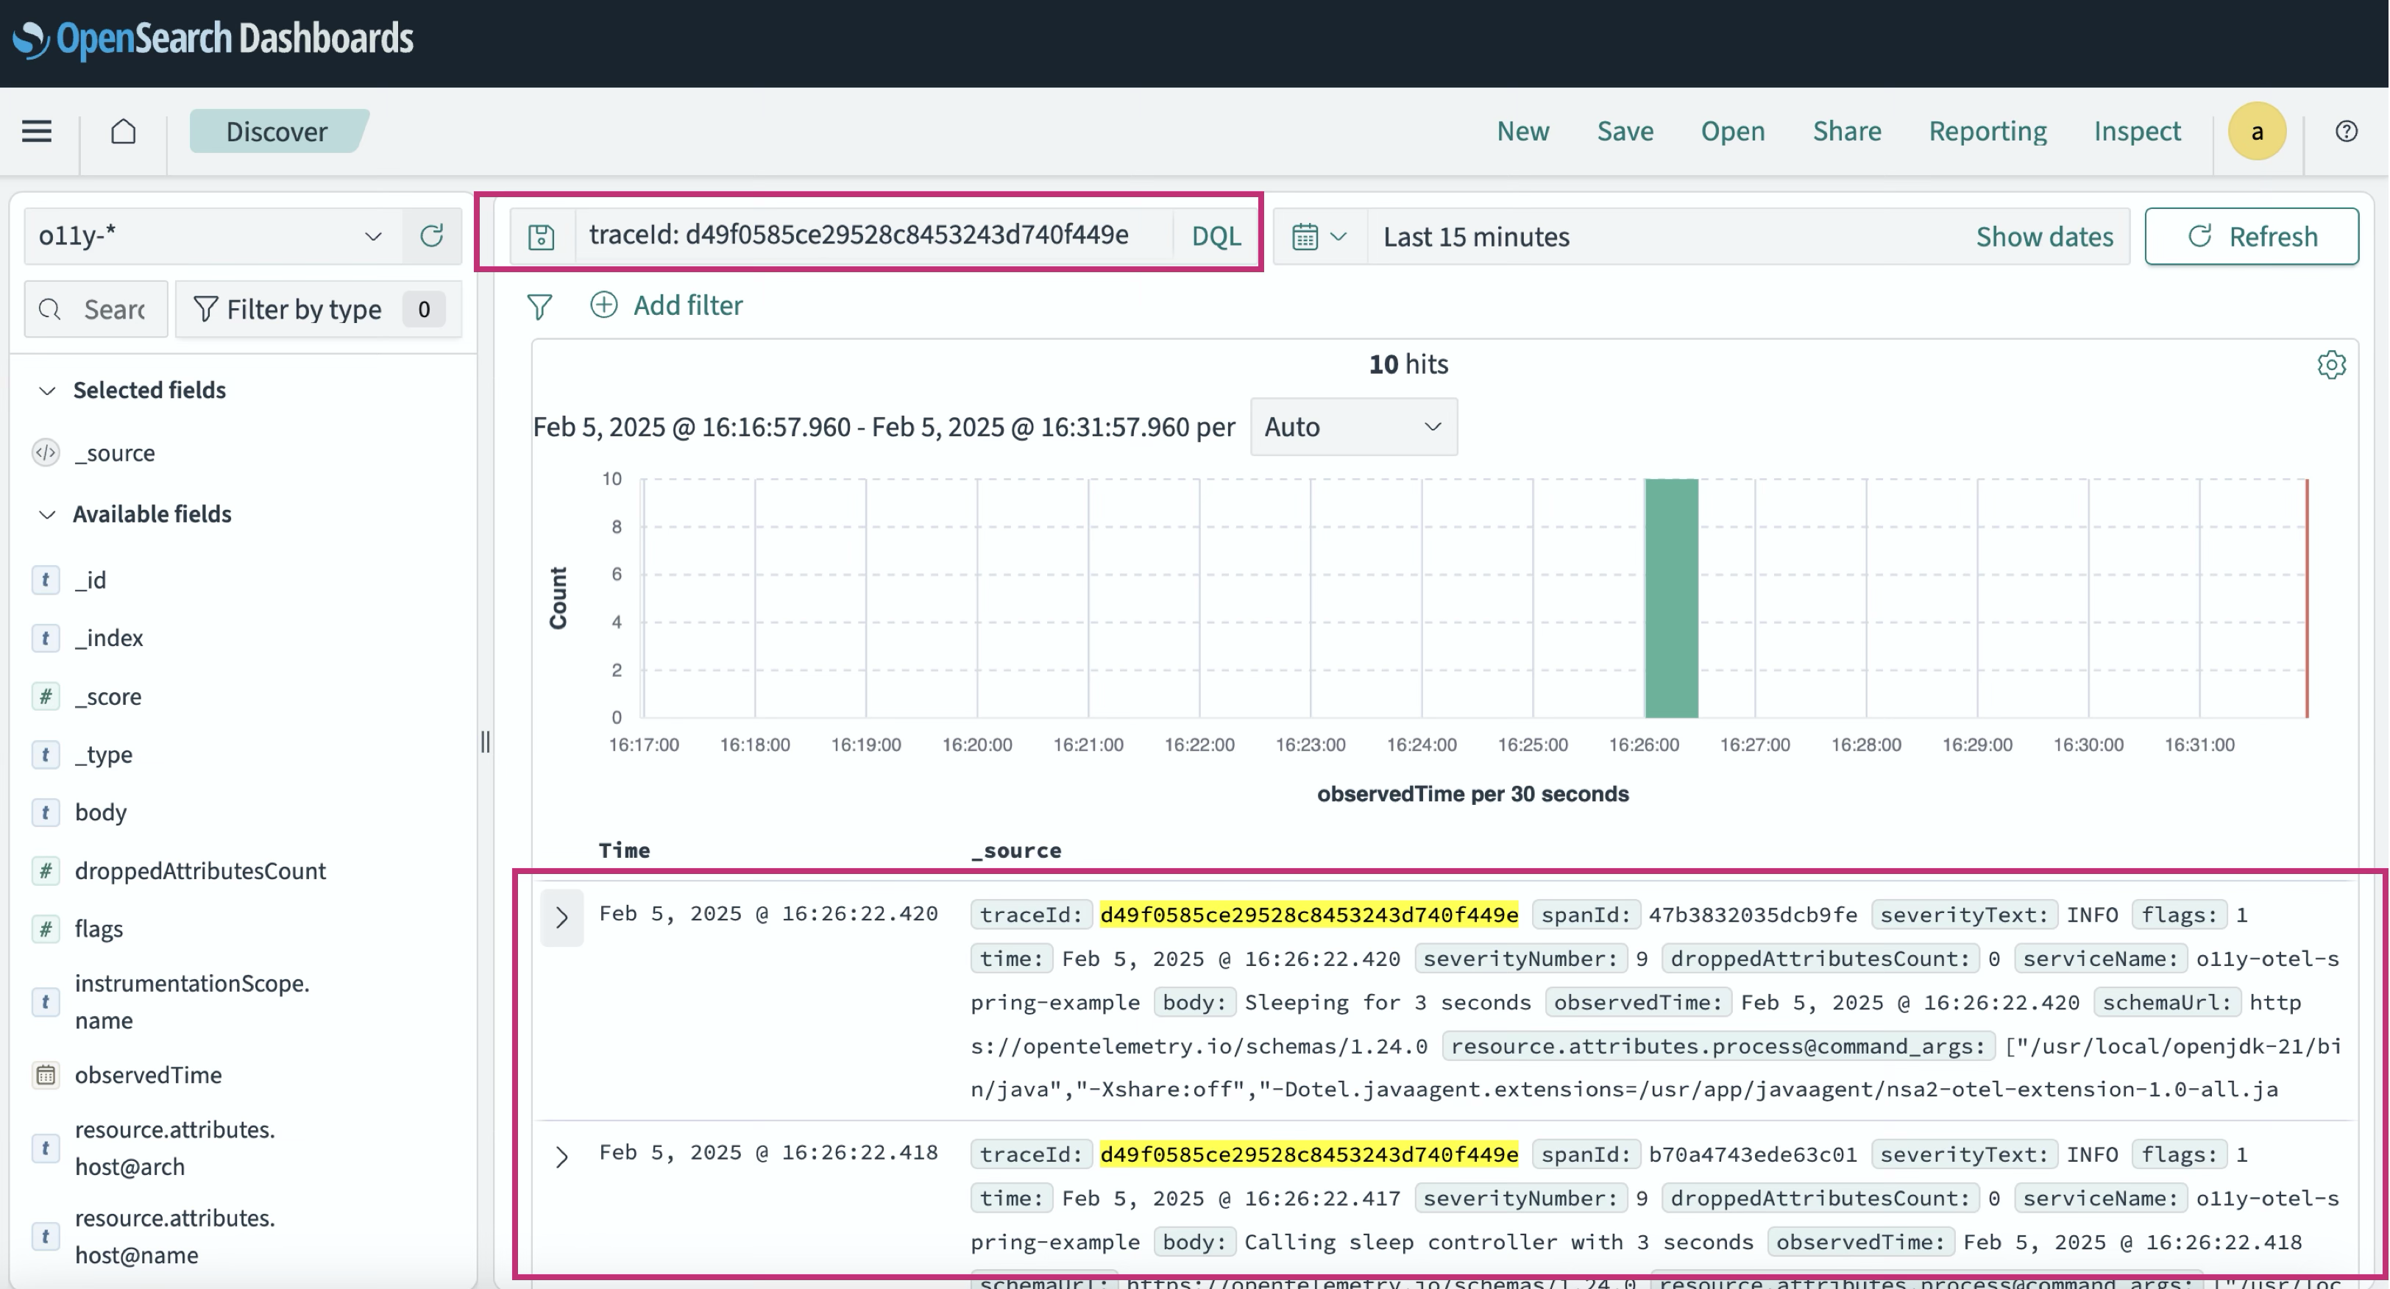
Task: Open the calendar quick time menu
Action: coord(1319,236)
